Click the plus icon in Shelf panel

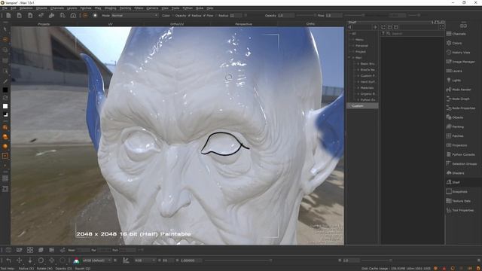point(375,27)
